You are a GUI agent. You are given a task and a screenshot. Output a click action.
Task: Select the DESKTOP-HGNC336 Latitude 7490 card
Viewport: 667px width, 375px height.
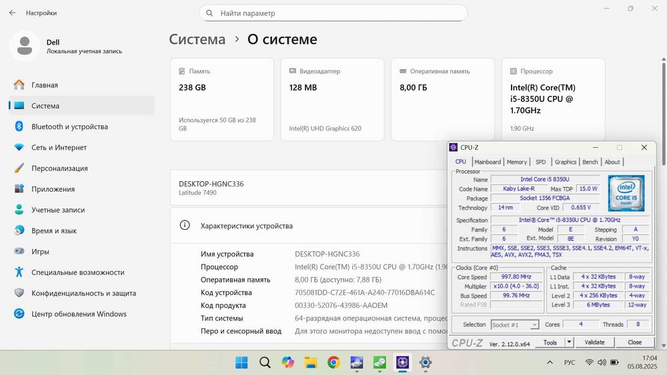coord(309,188)
